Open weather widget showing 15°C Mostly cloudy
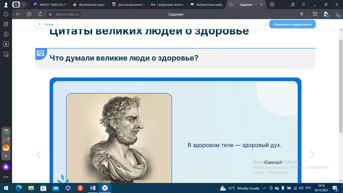 coord(240,188)
